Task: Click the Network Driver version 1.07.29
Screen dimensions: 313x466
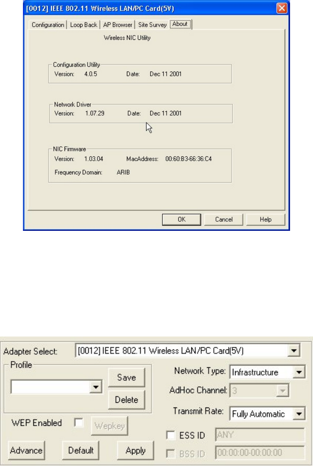Action: click(95, 113)
